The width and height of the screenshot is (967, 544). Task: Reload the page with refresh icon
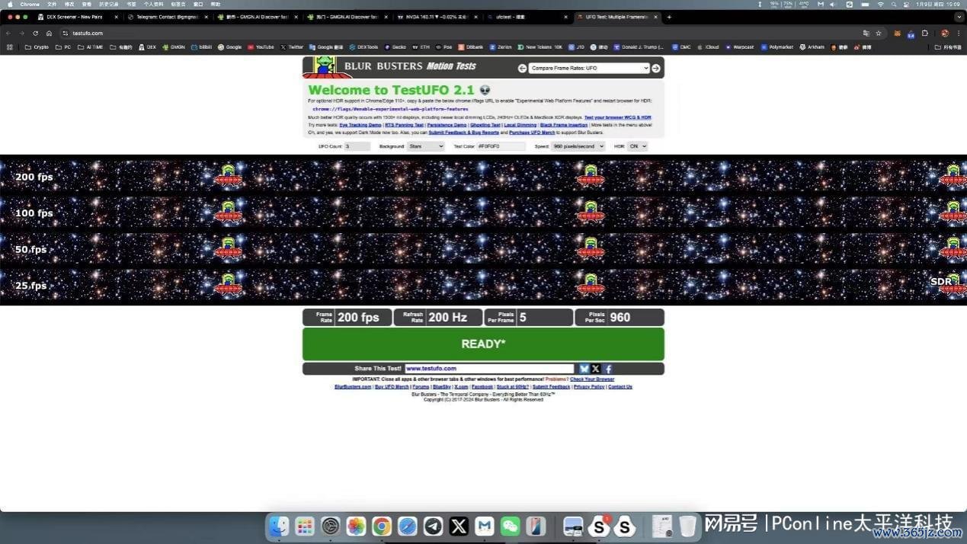(x=35, y=34)
